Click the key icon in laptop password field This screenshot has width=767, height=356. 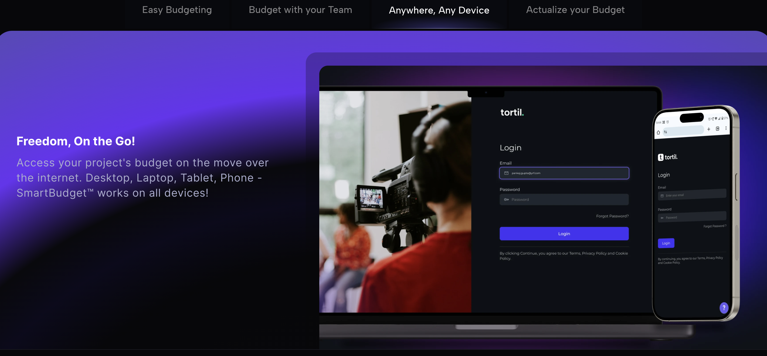click(x=506, y=200)
